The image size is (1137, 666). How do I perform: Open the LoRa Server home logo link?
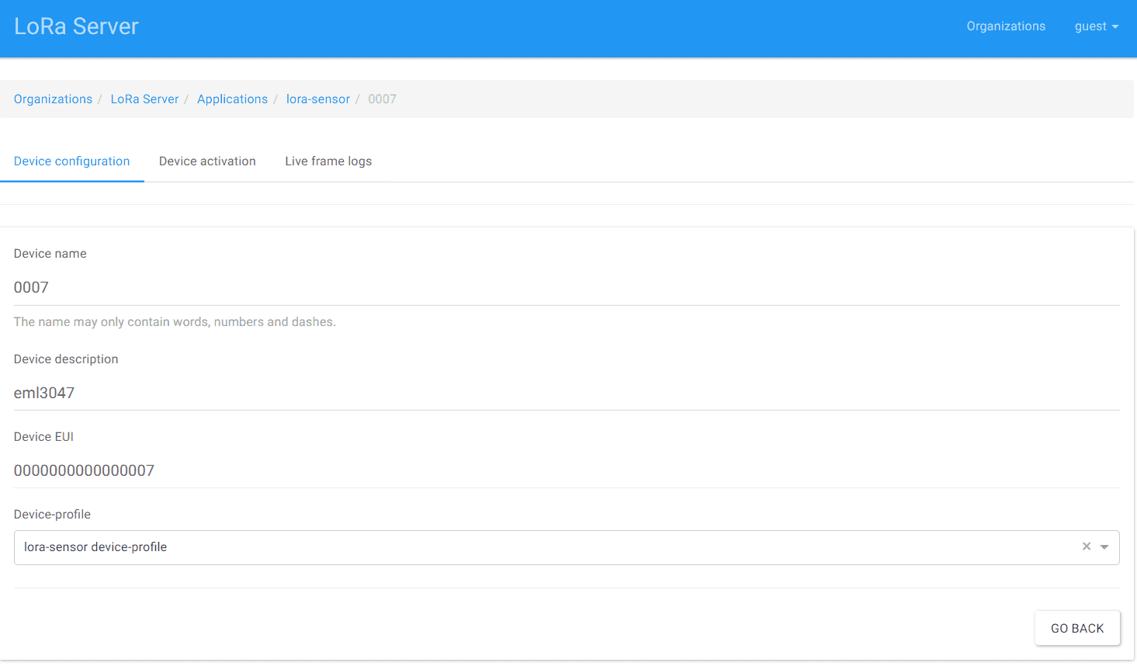point(76,26)
